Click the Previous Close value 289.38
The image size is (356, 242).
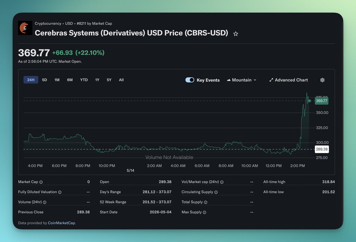[x=83, y=212]
